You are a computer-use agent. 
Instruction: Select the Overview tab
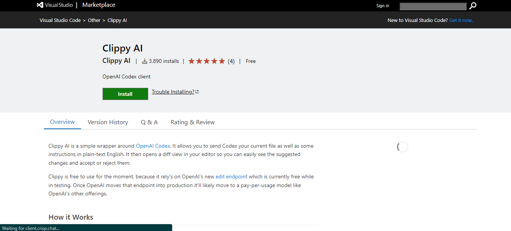62,122
